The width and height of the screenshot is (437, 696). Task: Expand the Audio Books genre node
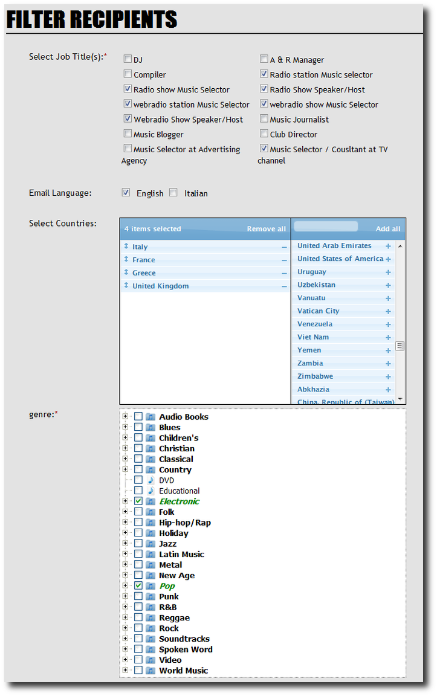click(125, 417)
